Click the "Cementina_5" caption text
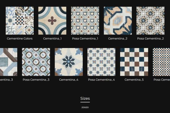 (134, 80)
